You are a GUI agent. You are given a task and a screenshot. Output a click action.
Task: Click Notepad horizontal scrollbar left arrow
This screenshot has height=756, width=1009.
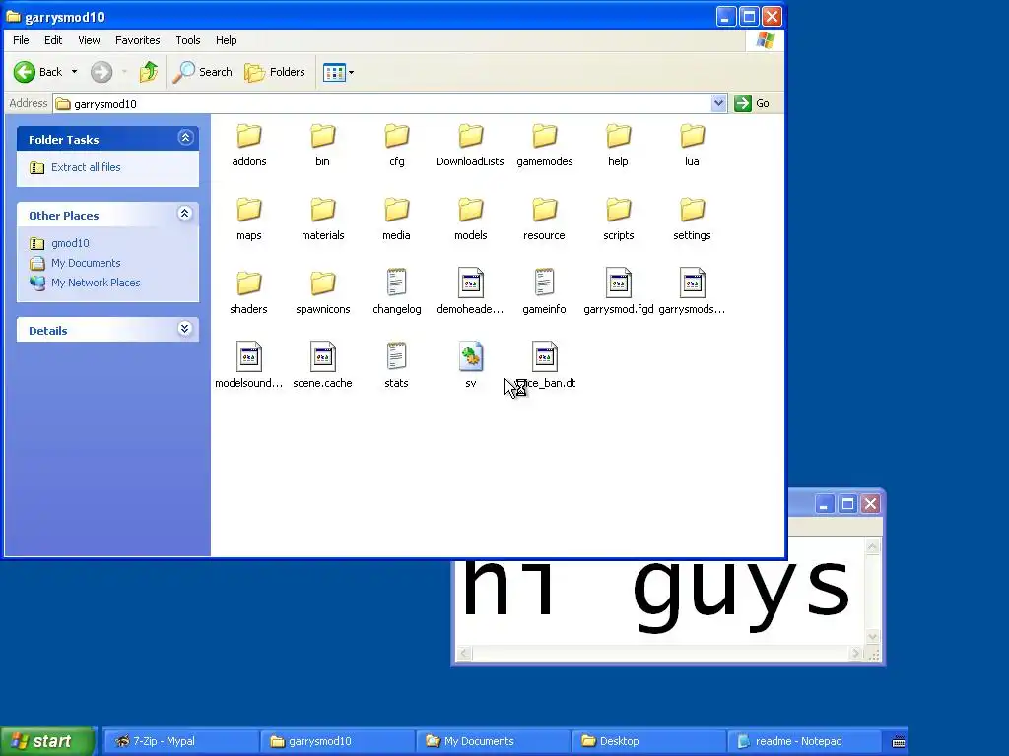[464, 654]
